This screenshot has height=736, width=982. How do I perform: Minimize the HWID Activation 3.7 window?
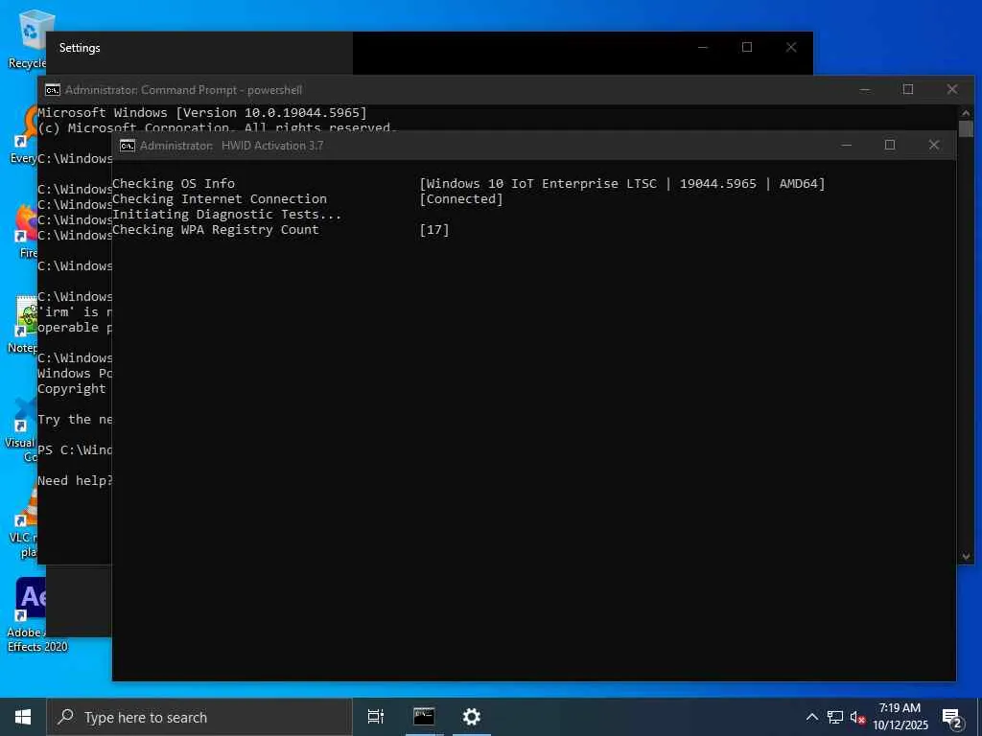click(846, 146)
